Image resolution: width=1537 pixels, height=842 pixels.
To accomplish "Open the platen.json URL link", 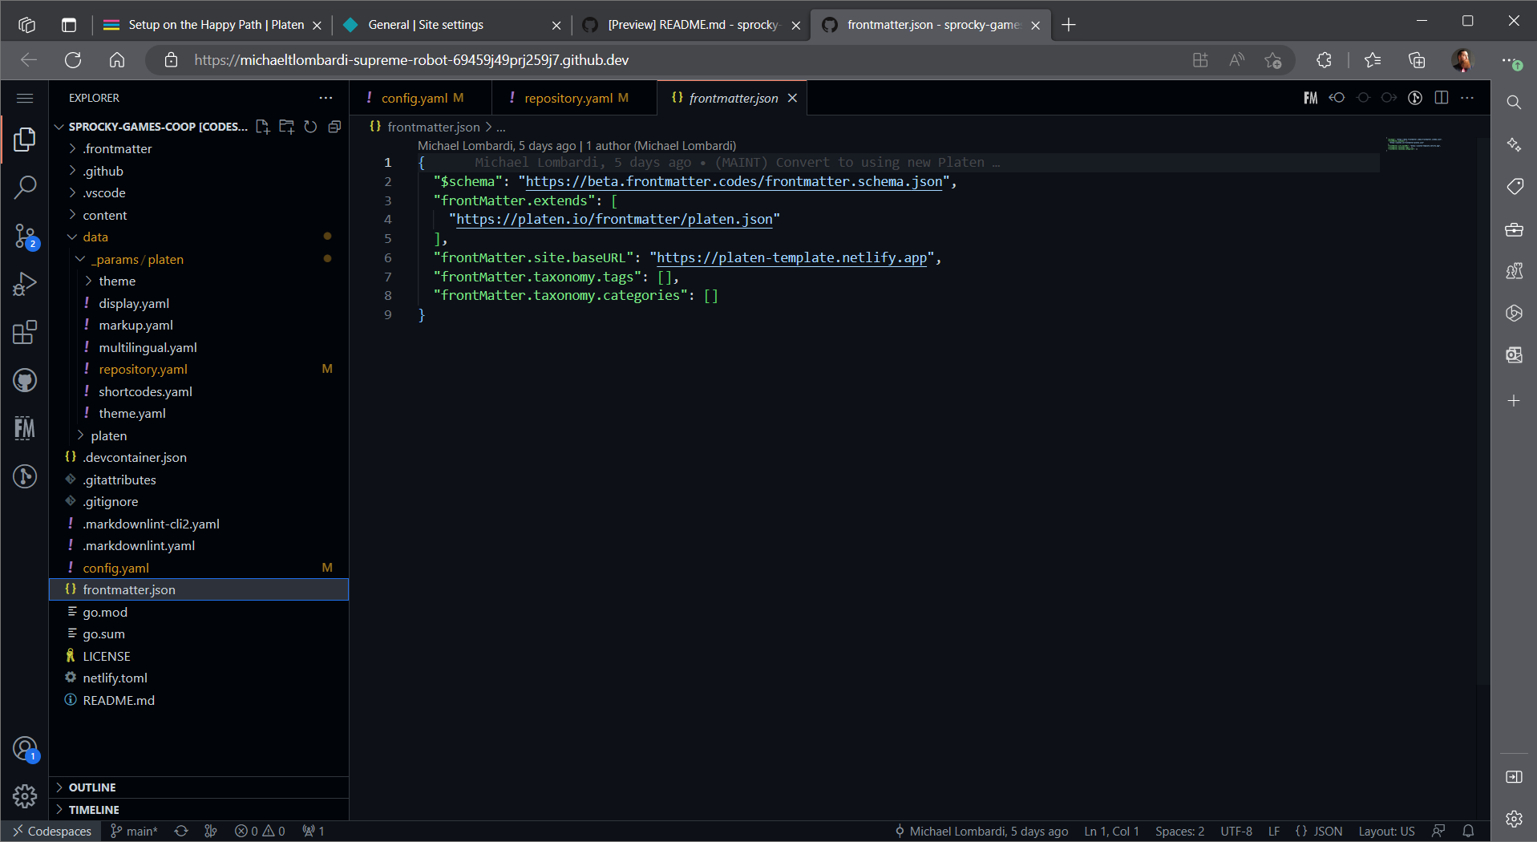I will pyautogui.click(x=614, y=219).
